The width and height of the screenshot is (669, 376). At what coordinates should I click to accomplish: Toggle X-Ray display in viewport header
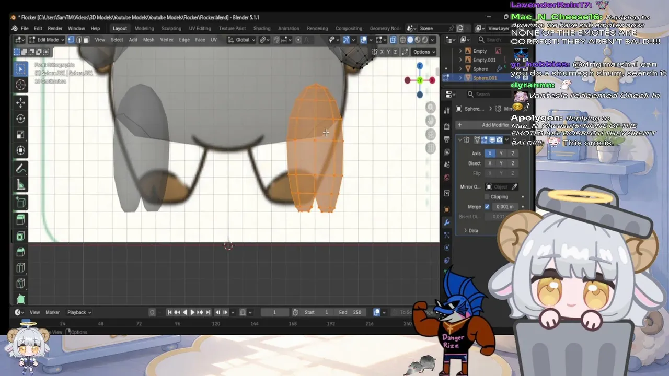393,40
